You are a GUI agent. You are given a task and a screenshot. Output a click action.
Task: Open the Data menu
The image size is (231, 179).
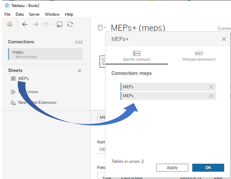[20, 14]
